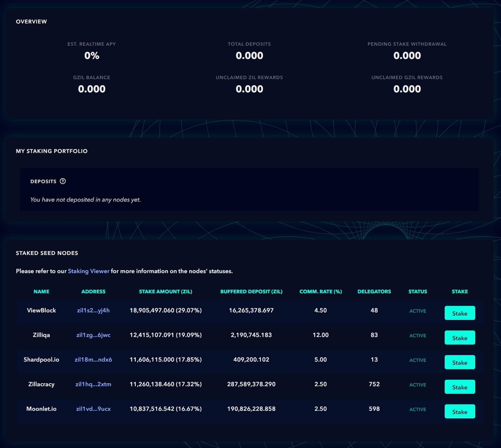This screenshot has height=448, width=501.
Task: Click the MY STAKING PORTFOLIO heading
Action: pos(52,151)
